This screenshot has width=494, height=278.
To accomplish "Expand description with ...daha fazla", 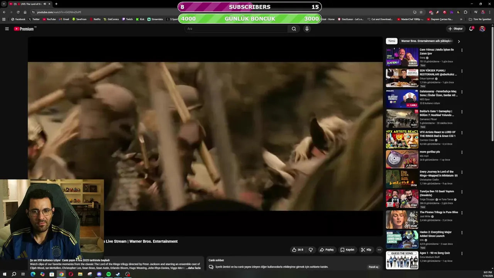I will click(x=193, y=268).
